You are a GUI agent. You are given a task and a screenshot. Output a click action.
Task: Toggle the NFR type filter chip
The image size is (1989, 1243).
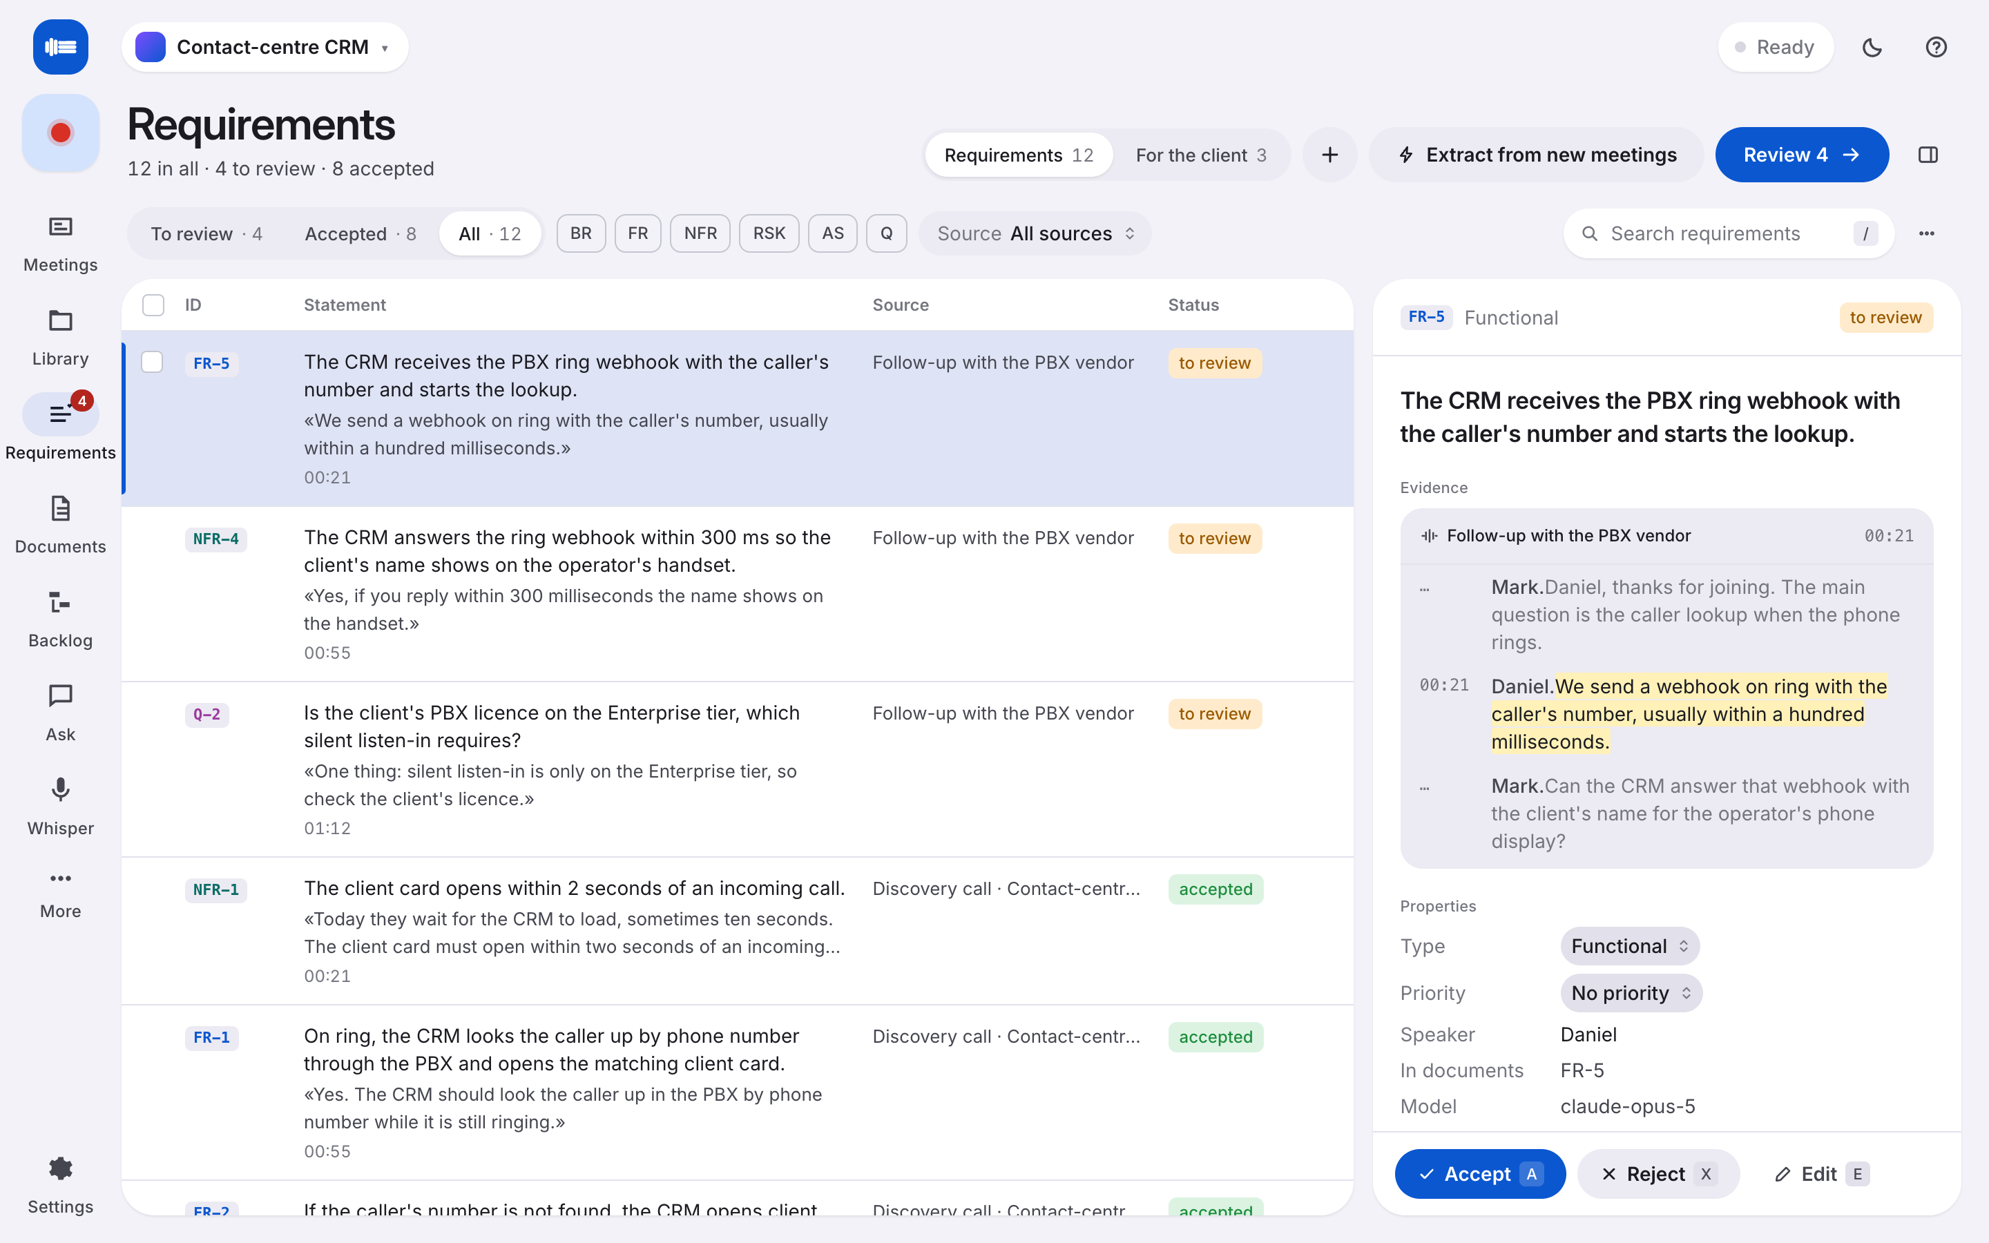click(700, 233)
